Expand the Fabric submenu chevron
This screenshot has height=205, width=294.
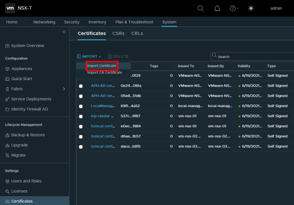[64, 89]
